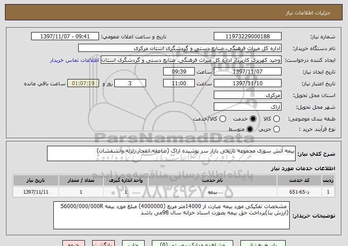Click the جزئیات اطلاعات نیاز page header

(308, 13)
